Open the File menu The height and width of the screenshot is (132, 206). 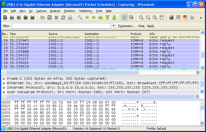click(5, 11)
